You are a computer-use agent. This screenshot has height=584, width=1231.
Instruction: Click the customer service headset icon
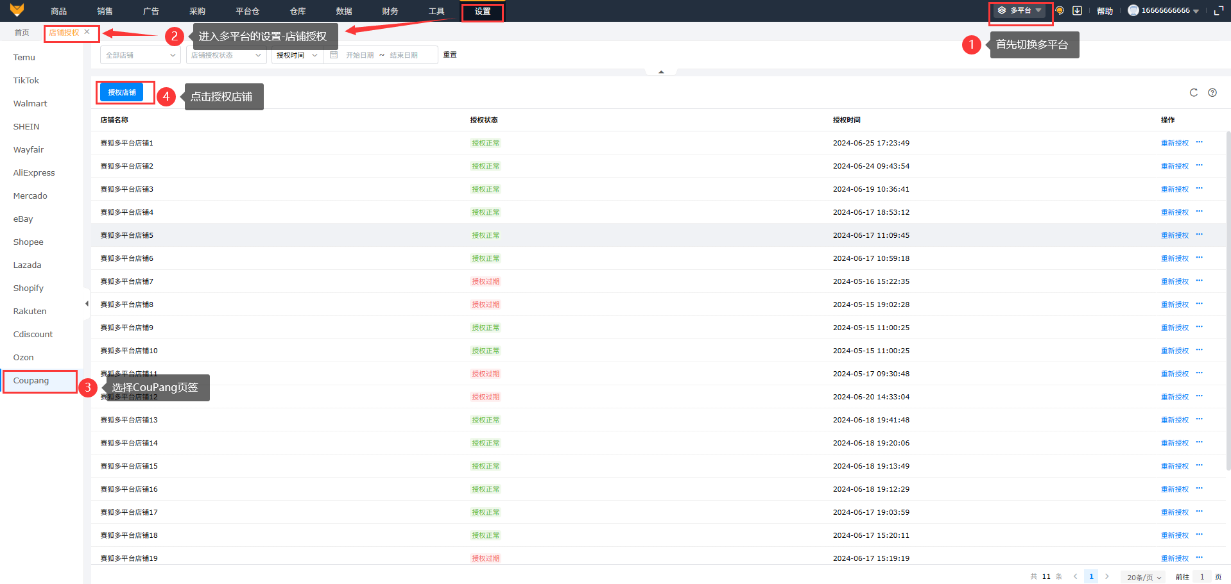coord(1060,10)
